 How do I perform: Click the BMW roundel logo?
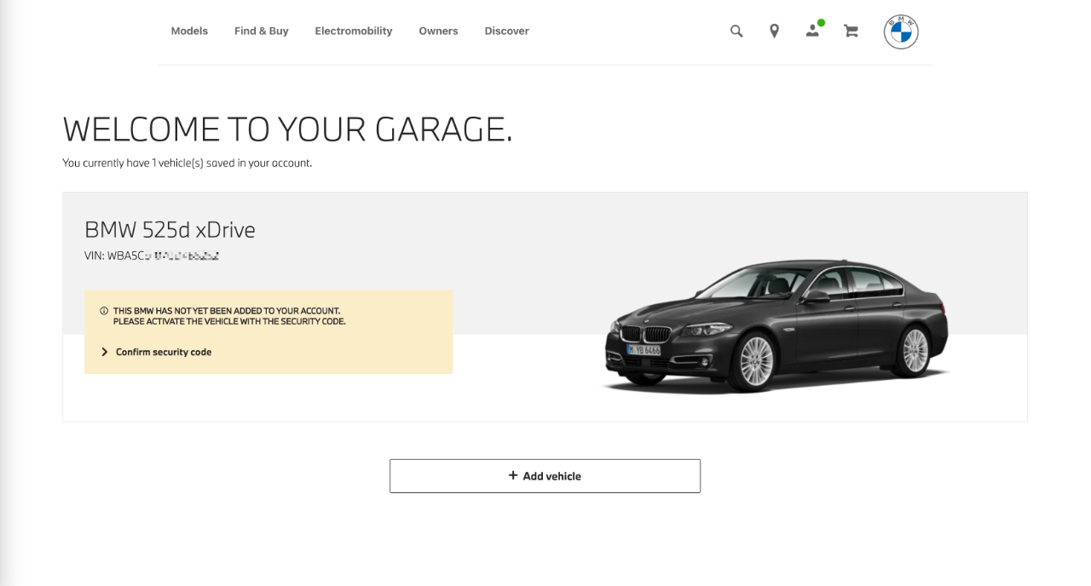pyautogui.click(x=901, y=32)
